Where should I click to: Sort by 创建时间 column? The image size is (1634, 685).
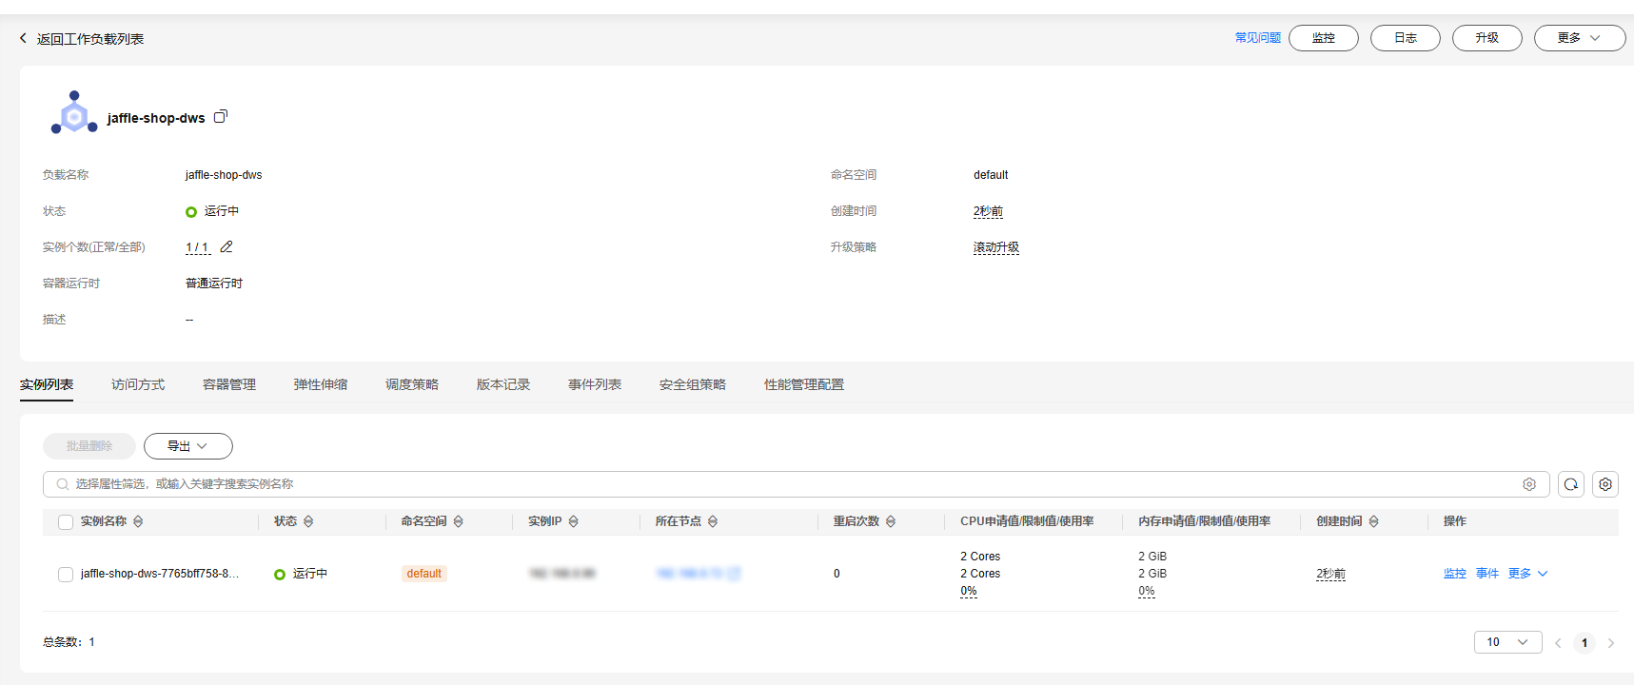point(1373,521)
